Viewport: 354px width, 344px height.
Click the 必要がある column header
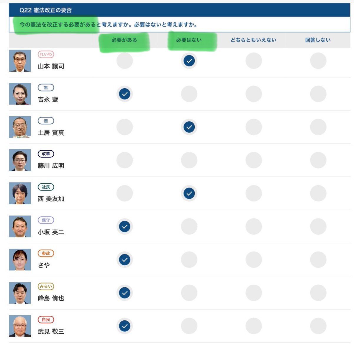[124, 40]
